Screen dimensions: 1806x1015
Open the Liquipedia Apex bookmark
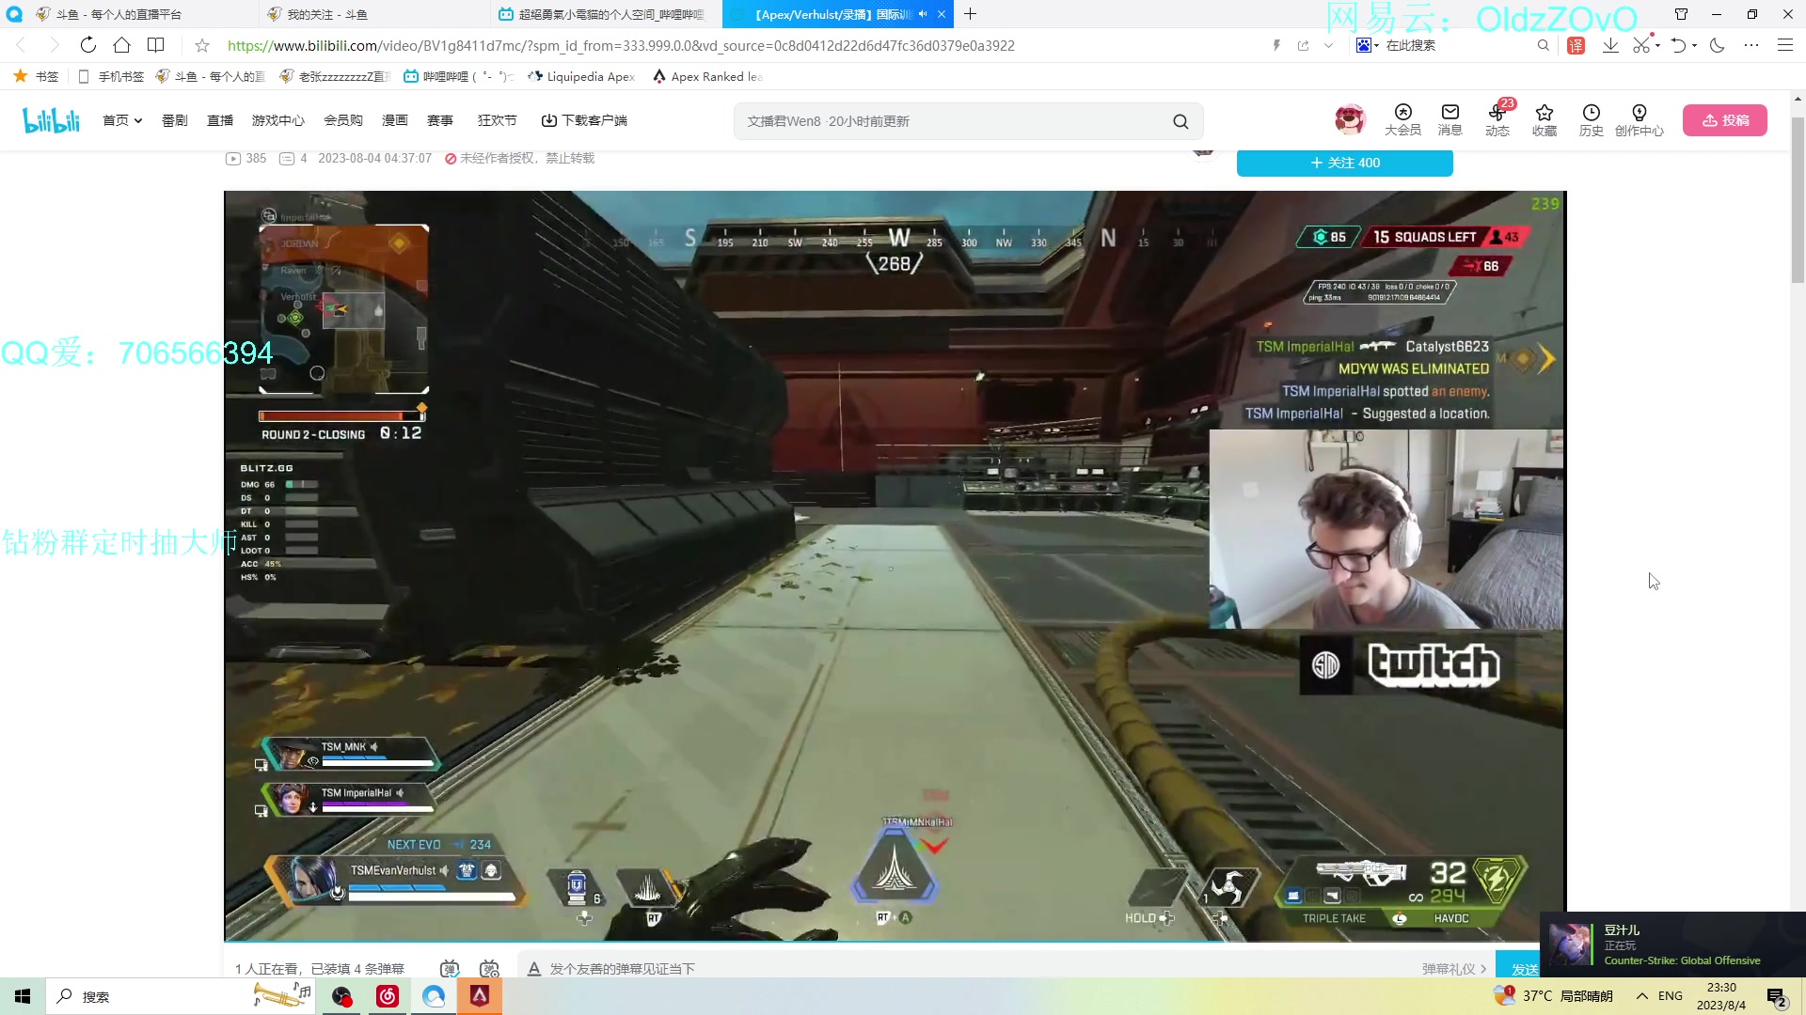tap(581, 76)
